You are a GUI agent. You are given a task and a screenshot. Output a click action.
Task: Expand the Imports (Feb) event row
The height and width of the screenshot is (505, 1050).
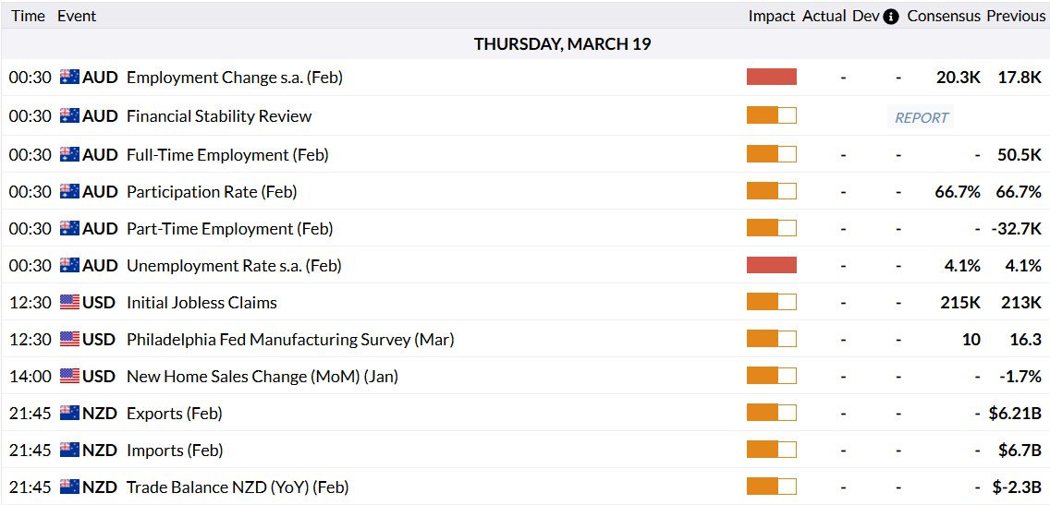pos(175,451)
